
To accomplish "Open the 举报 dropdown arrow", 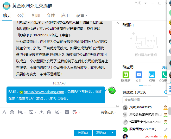I will [145, 3].
